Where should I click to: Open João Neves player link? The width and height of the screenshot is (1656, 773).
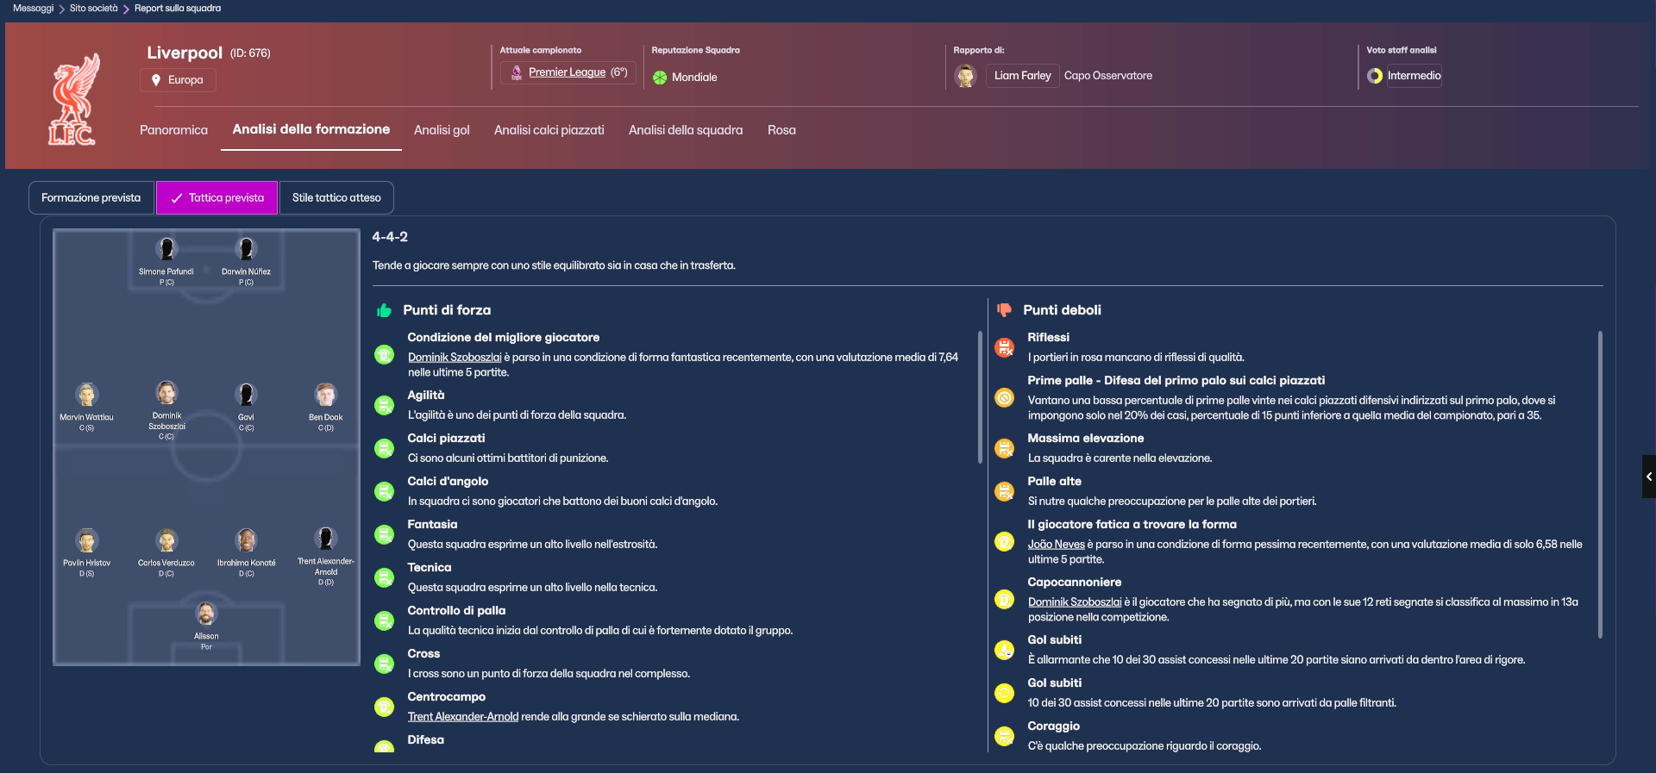pyautogui.click(x=1056, y=545)
